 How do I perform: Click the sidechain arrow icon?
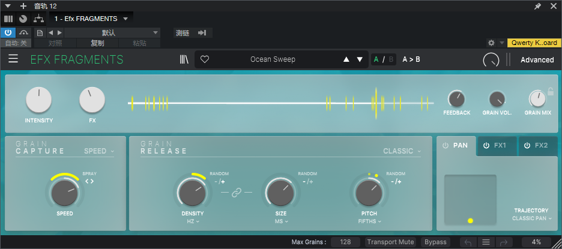(x=202, y=33)
